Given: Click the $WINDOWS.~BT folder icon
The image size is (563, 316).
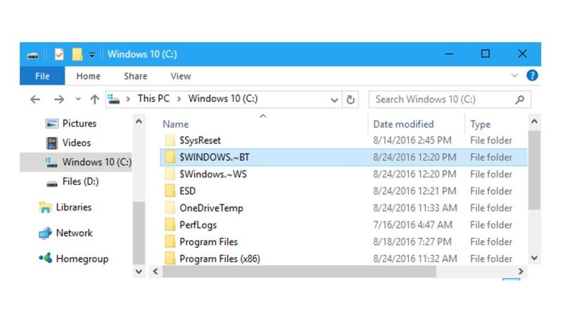Looking at the screenshot, I should (170, 157).
